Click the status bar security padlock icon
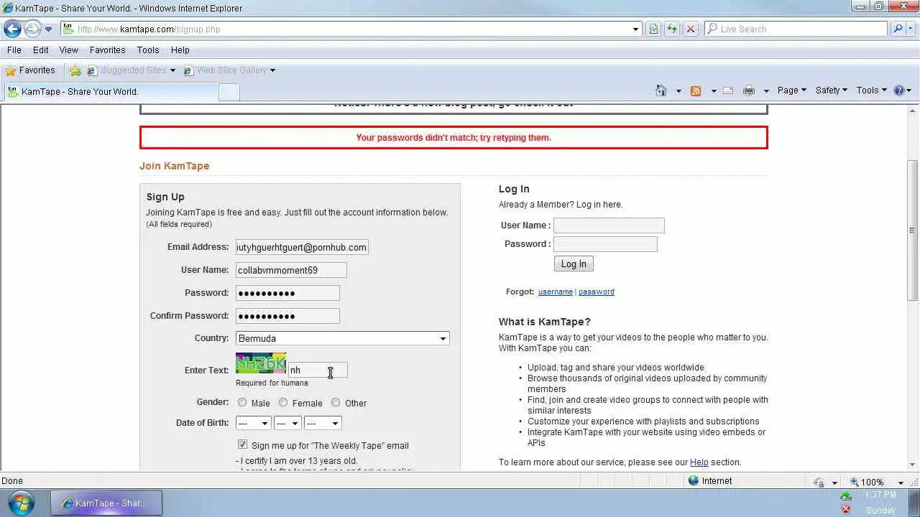Image resolution: width=920 pixels, height=517 pixels. click(819, 482)
